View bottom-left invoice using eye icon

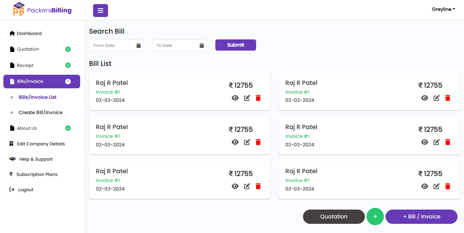(x=235, y=186)
